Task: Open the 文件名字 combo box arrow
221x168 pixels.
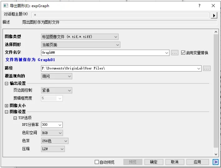Action: point(167,53)
